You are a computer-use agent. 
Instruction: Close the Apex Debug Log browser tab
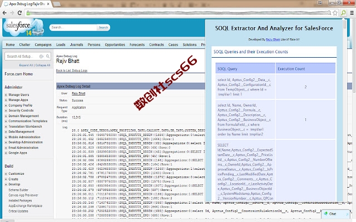pyautogui.click(x=48, y=4)
